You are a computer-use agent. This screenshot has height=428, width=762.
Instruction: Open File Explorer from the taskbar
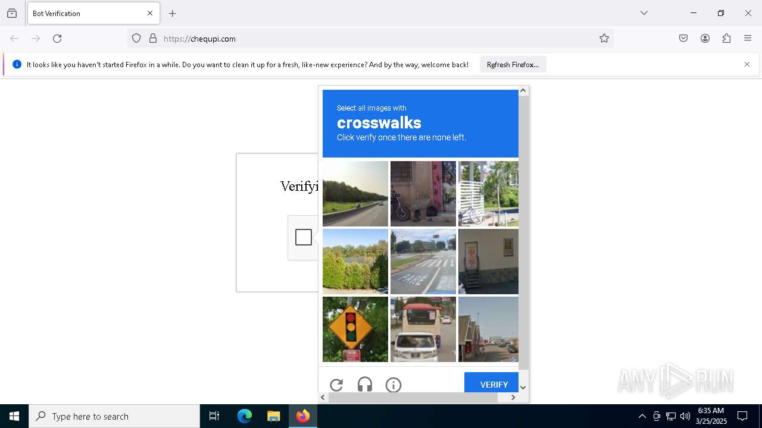[x=273, y=416]
